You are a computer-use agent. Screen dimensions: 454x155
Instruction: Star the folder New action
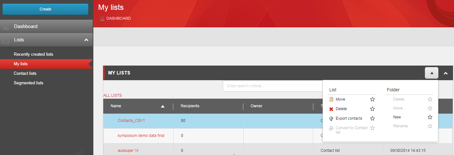click(430, 117)
